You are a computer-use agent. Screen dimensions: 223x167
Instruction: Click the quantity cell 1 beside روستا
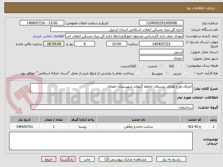point(54,127)
